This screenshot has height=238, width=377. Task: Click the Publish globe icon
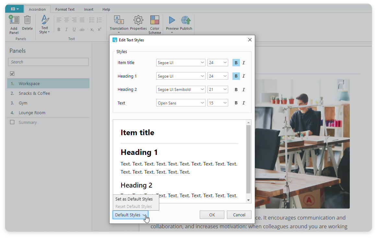(x=186, y=20)
